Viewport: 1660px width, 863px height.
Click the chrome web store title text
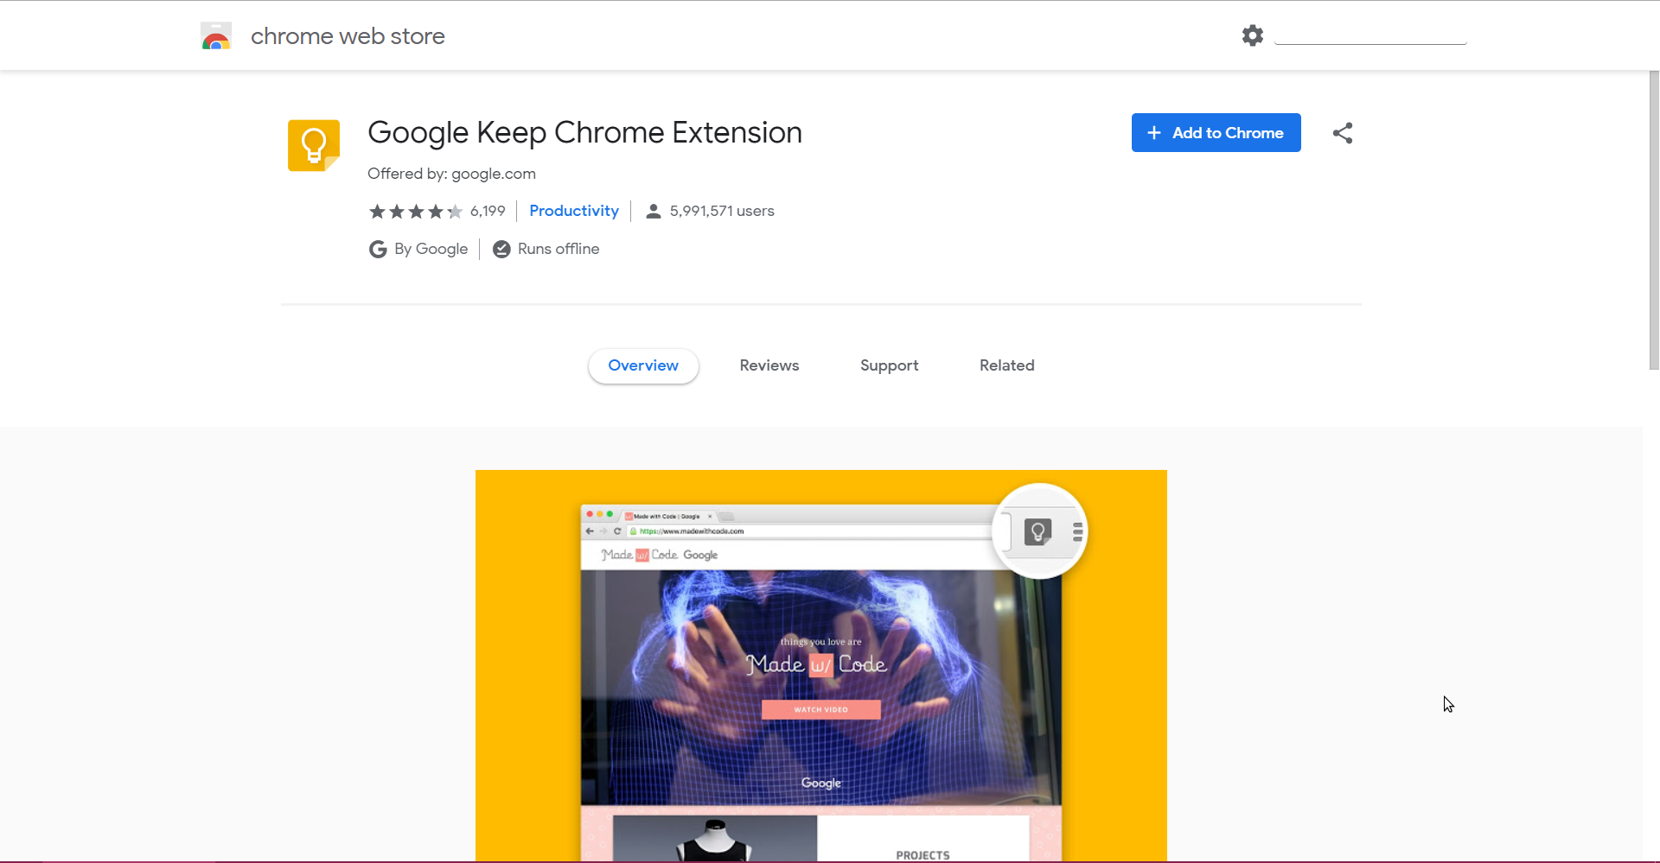click(x=348, y=36)
